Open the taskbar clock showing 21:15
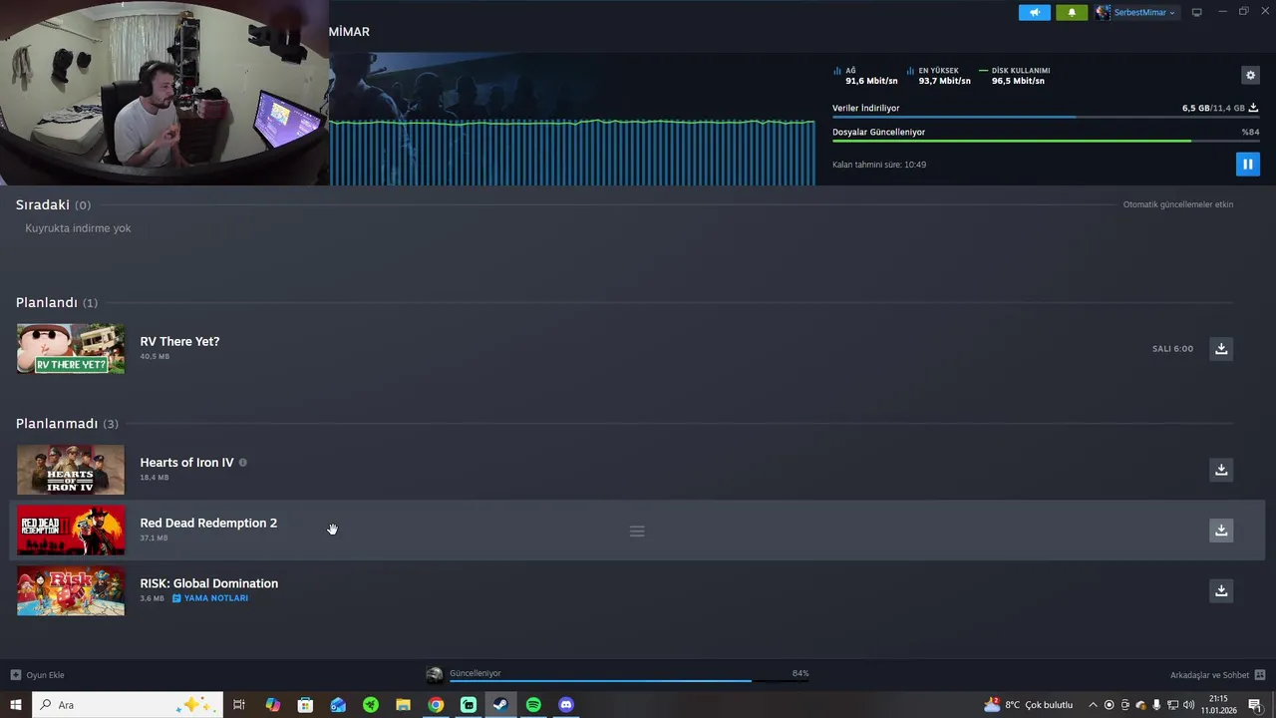Screen dimensions: 1276x718 pyautogui.click(x=1218, y=705)
